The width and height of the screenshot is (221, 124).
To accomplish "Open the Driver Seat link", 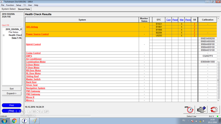I will tap(32, 85).
